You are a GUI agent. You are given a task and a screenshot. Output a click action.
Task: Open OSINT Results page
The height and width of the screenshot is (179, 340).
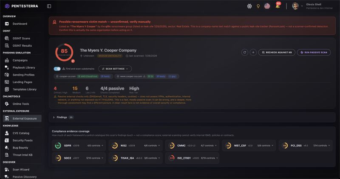(22, 46)
